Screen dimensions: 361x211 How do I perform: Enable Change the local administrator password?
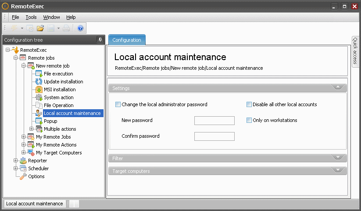[x=118, y=104]
